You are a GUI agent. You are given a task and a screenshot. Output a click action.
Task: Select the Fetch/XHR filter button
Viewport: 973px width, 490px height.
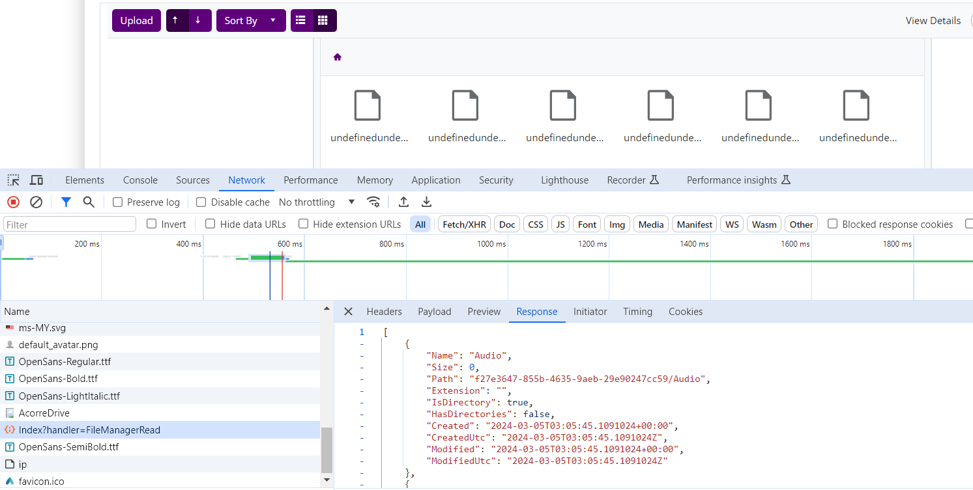pyautogui.click(x=464, y=225)
